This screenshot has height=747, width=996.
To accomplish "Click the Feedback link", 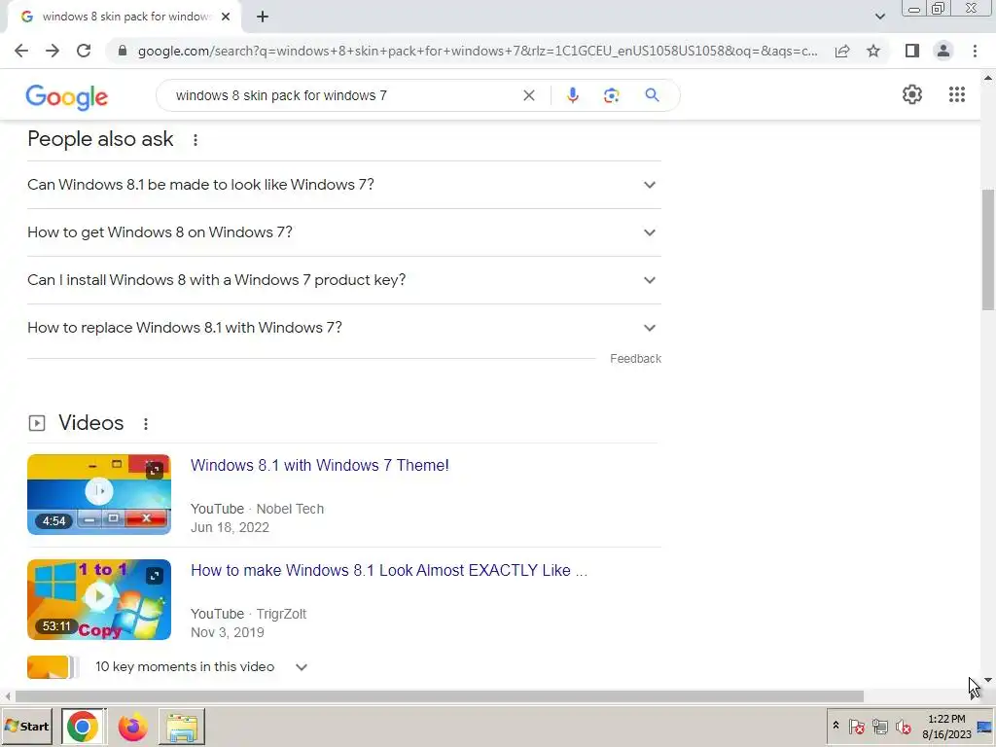I will coord(635,358).
